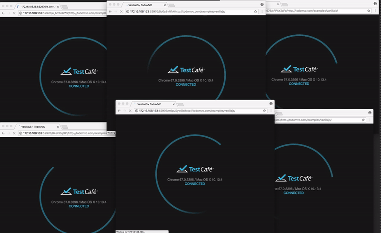
Task: Bookmark the page in the cFPAY2aFo window
Action: pos(369,10)
